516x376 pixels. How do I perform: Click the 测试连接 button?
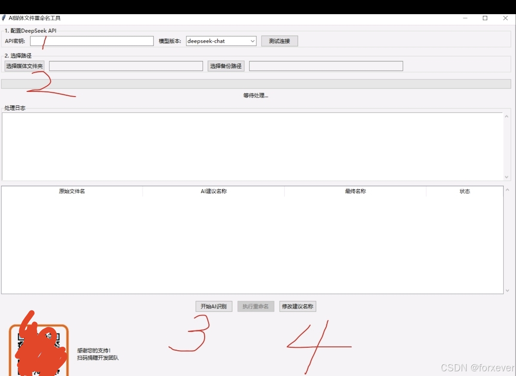(279, 41)
